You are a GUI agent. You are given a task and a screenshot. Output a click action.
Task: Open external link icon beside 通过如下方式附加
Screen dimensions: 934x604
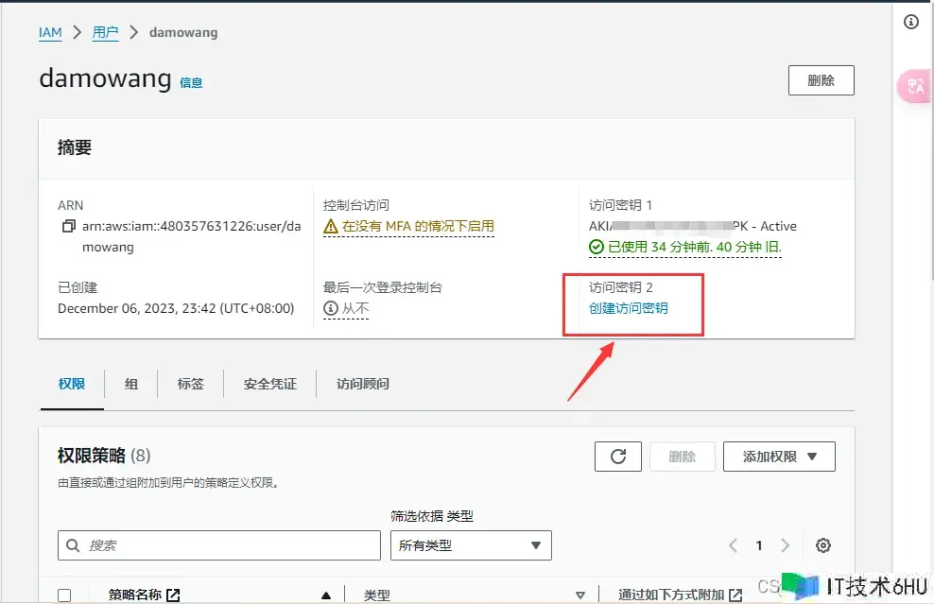pyautogui.click(x=735, y=595)
